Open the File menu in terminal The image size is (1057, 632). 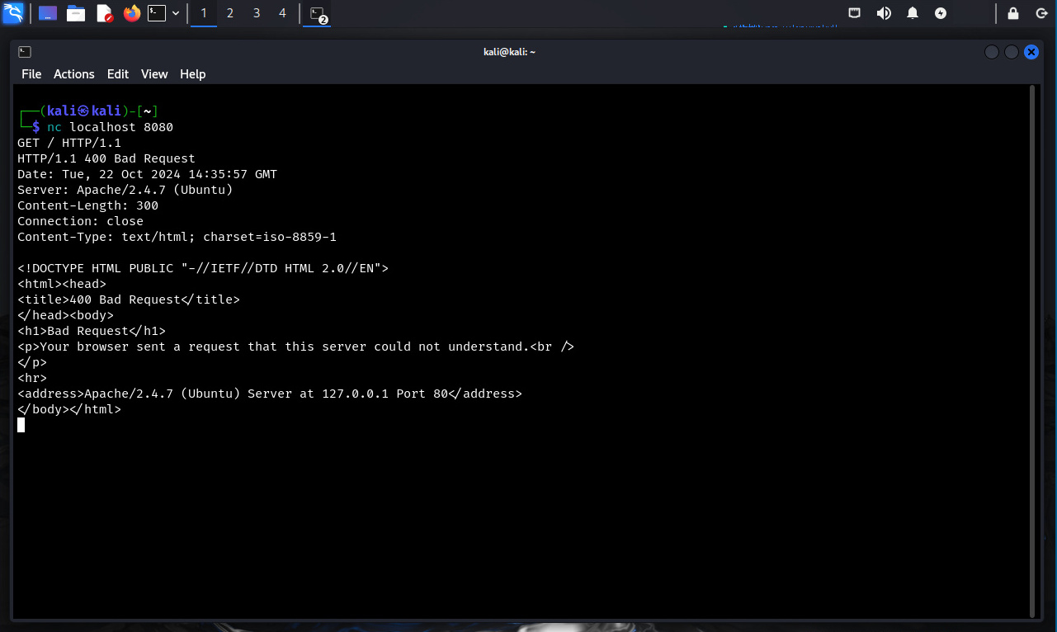pyautogui.click(x=31, y=74)
